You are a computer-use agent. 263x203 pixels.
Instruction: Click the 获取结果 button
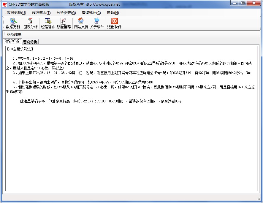tap(14, 34)
